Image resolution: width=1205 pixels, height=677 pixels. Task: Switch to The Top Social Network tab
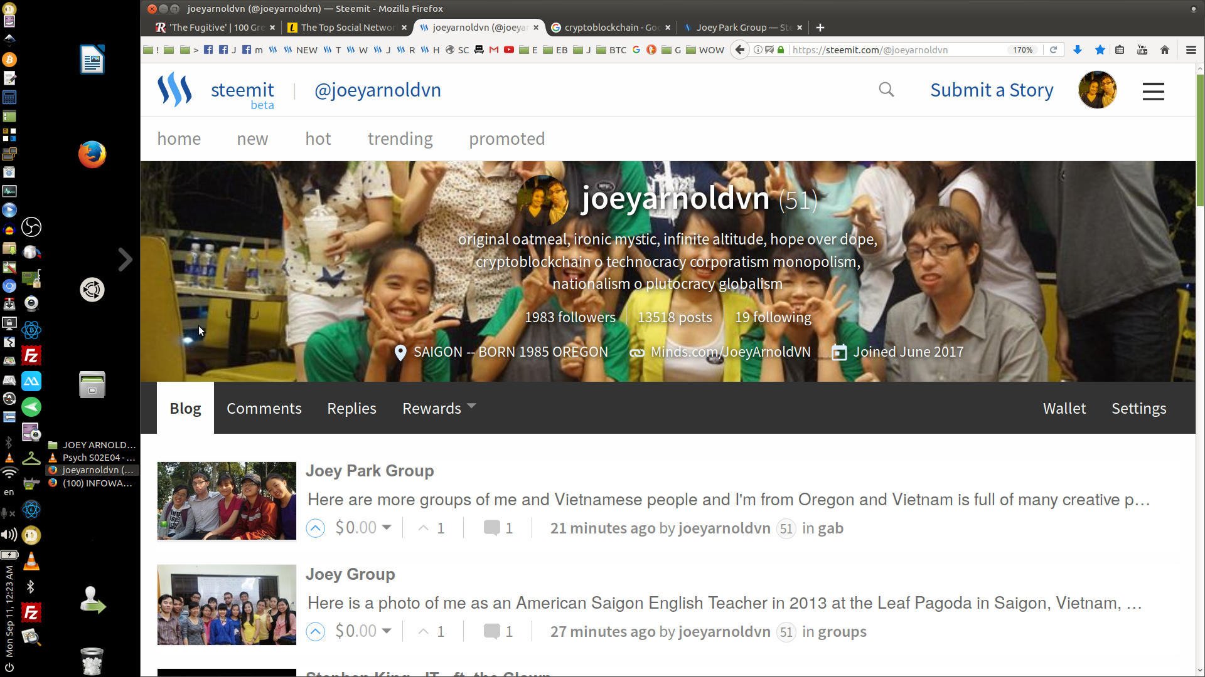coord(347,28)
